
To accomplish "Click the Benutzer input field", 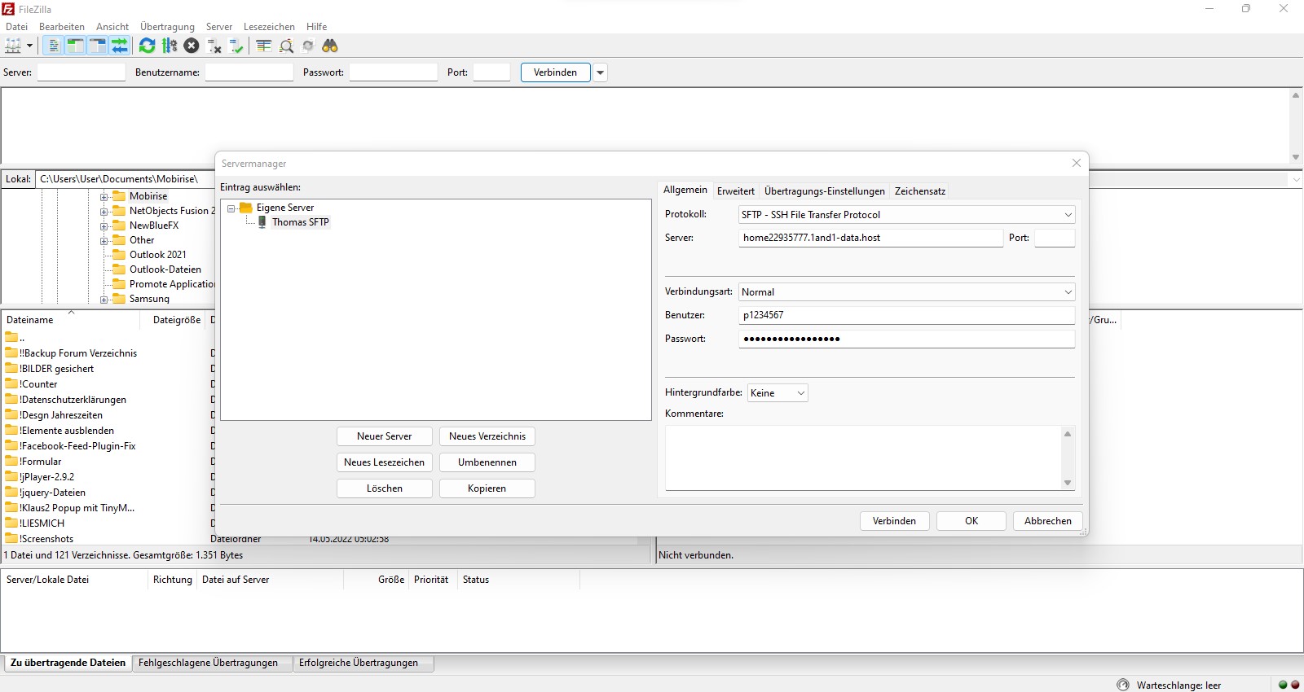I will tap(906, 315).
